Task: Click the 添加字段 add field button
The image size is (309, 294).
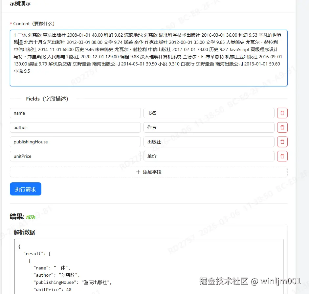Action: pyautogui.click(x=148, y=172)
